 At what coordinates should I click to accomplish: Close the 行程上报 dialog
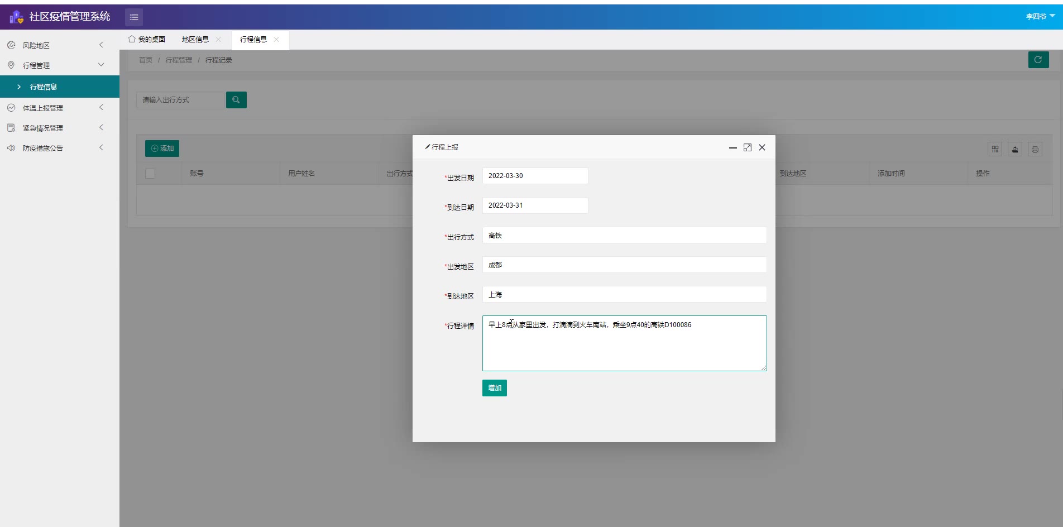[762, 147]
